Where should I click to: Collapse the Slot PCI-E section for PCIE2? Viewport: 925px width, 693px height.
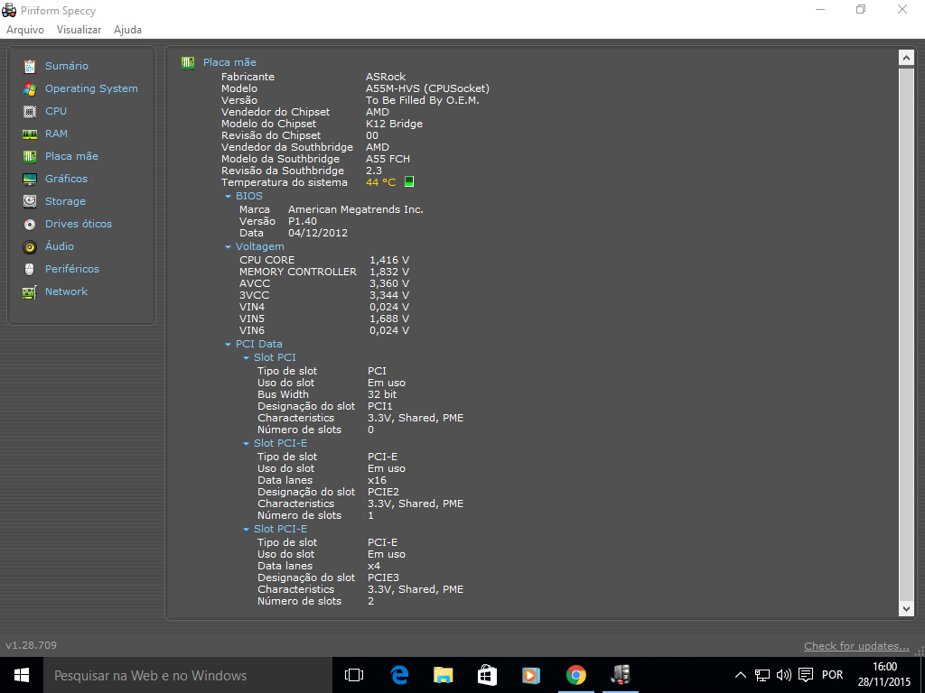247,444
